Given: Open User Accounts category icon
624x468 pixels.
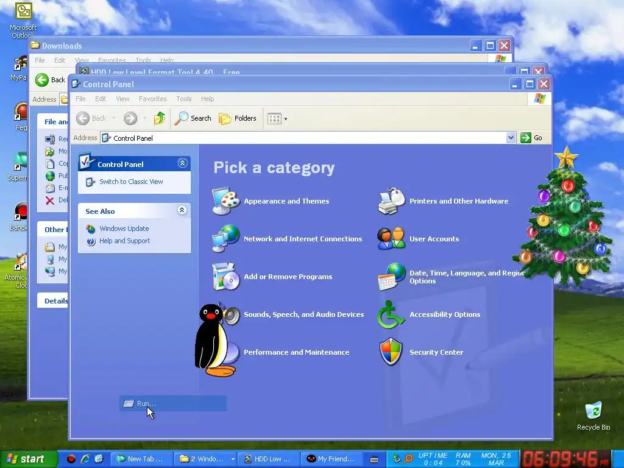Looking at the screenshot, I should [391, 239].
